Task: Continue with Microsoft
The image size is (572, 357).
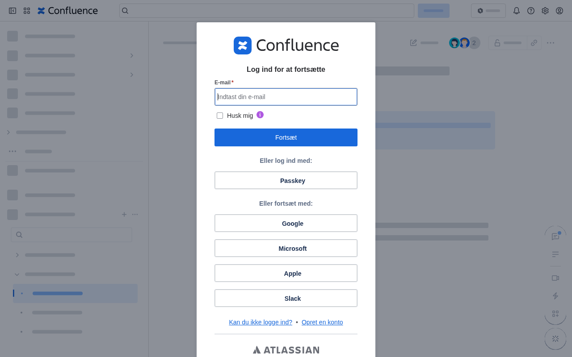Action: [x=286, y=248]
